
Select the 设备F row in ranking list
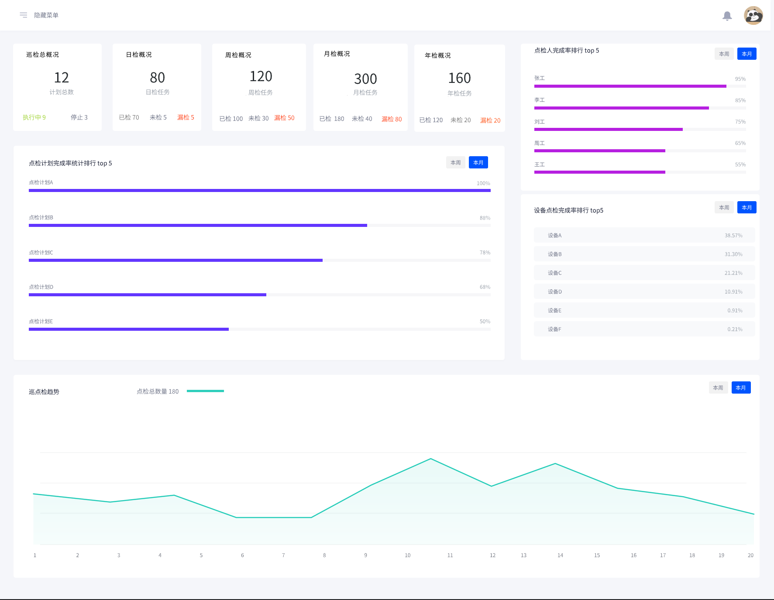(644, 329)
